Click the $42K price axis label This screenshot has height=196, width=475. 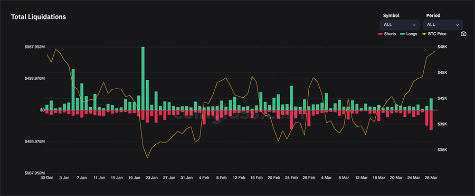[442, 98]
